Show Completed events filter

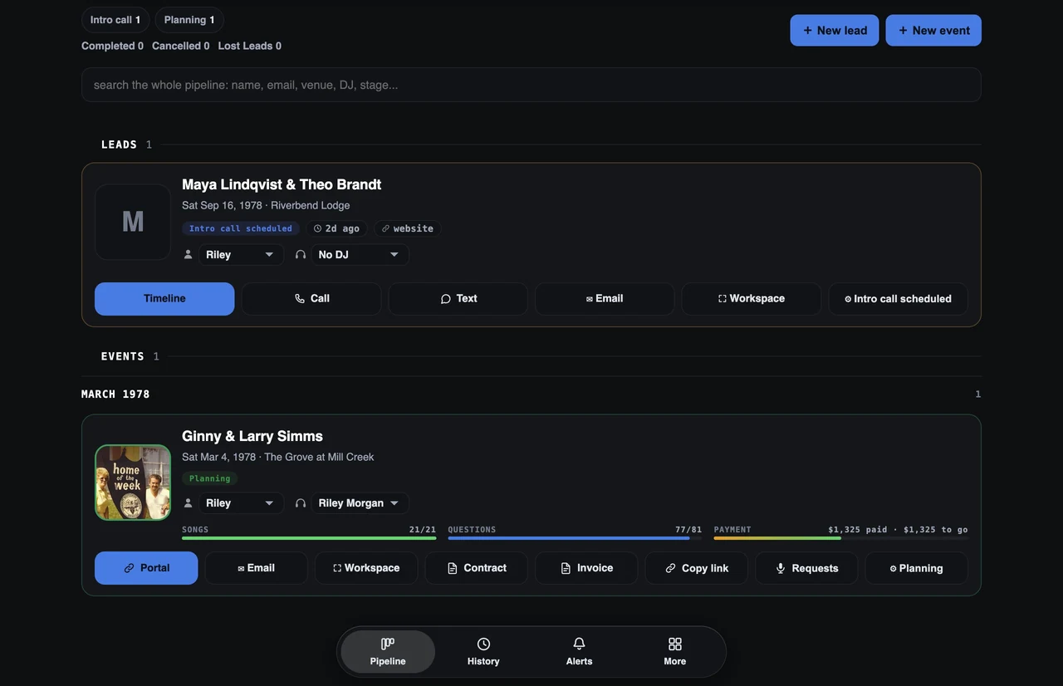pyautogui.click(x=112, y=46)
